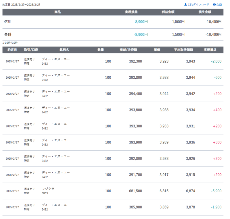This screenshot has height=219, width=230.
Task: Select the 信用 product row label
Action: [x=8, y=22]
